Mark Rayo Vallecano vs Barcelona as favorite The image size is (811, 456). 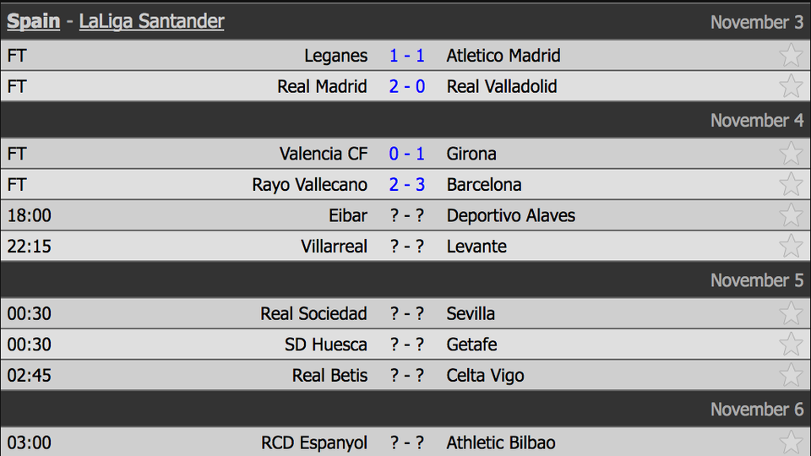[791, 184]
